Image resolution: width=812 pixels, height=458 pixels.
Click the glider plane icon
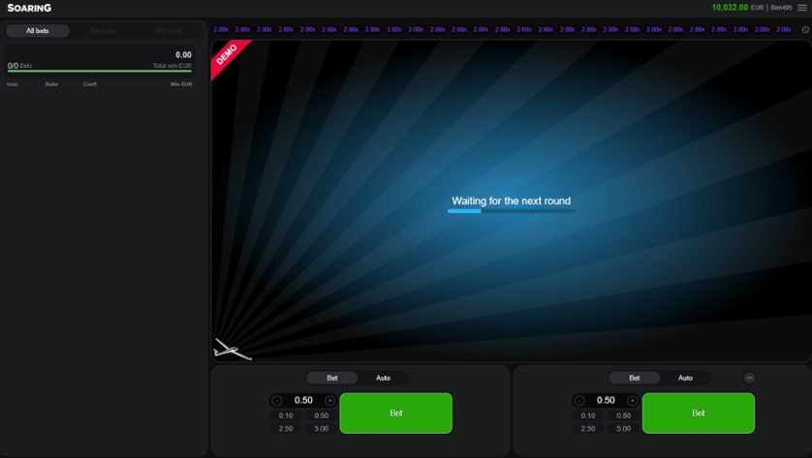[x=231, y=349]
